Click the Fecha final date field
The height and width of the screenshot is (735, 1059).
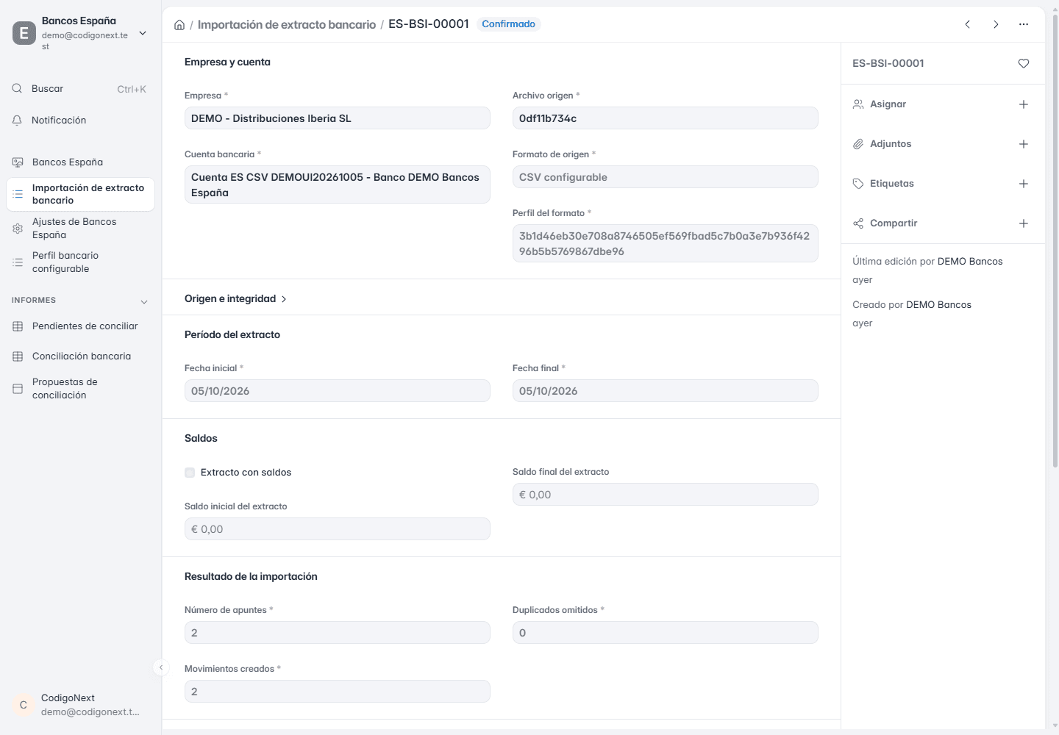click(666, 391)
